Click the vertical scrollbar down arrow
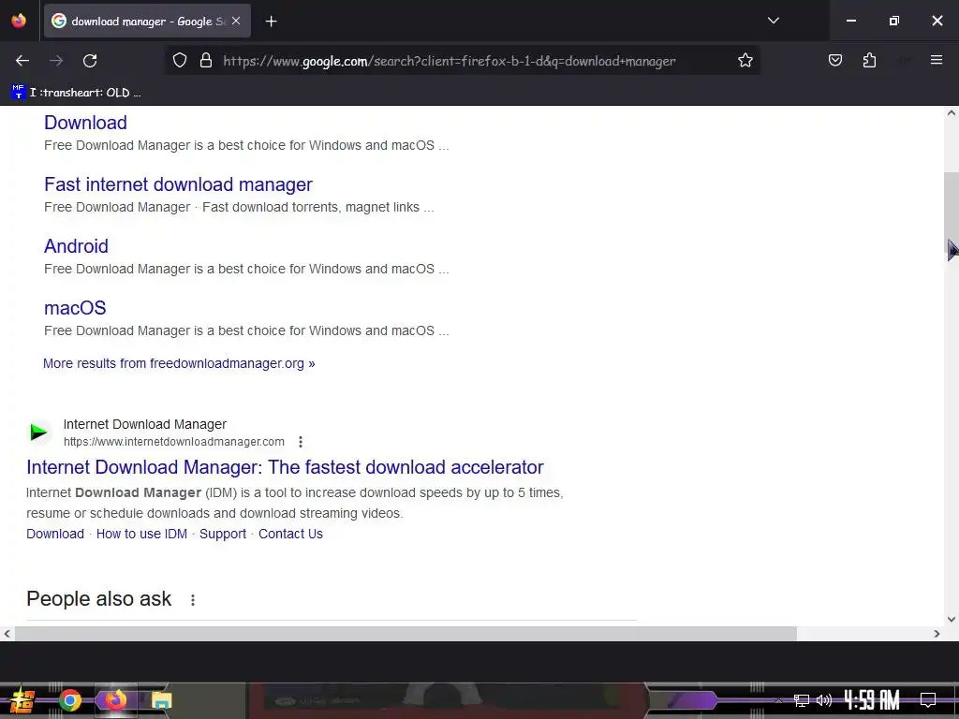Screen dimensions: 959x719 point(952,620)
